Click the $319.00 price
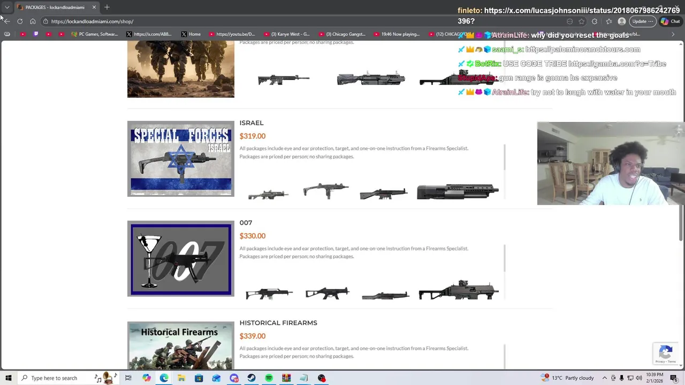685x385 pixels. (253, 136)
